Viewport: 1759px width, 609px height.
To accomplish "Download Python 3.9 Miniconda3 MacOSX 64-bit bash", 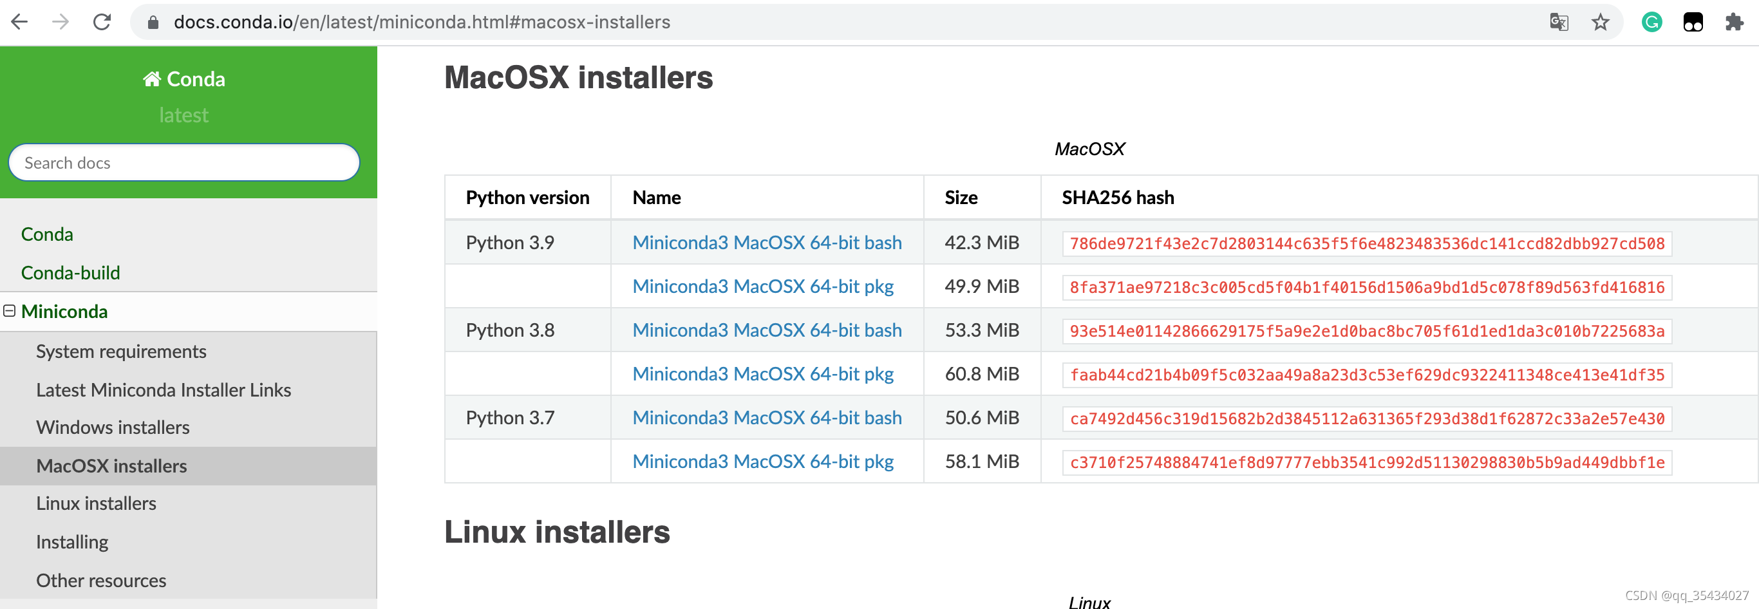I will (x=767, y=243).
